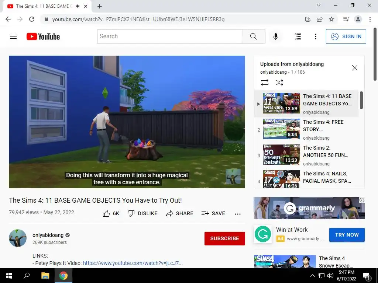Play the 11 BASE GAME OBJECTS playlist thumbnail
Image resolution: width=378 pixels, height=283 pixels.
[281, 103]
